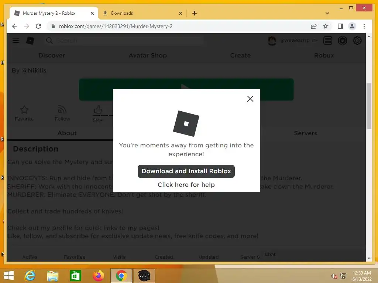Switch to the Downloads tab

click(122, 13)
